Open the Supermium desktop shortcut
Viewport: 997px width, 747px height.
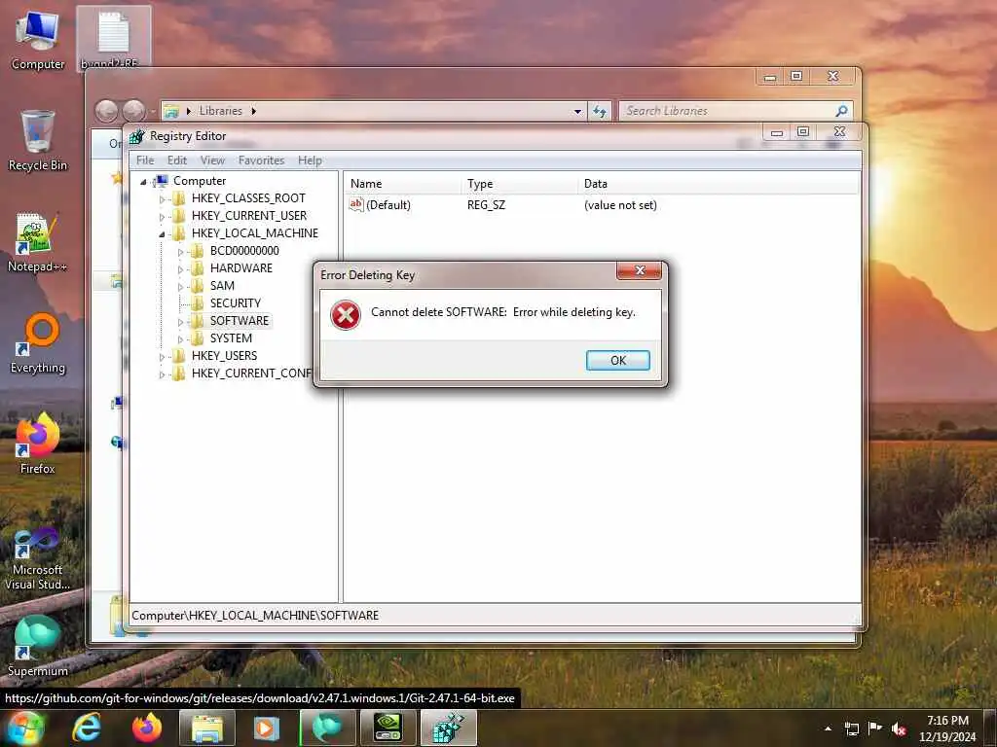38,646
